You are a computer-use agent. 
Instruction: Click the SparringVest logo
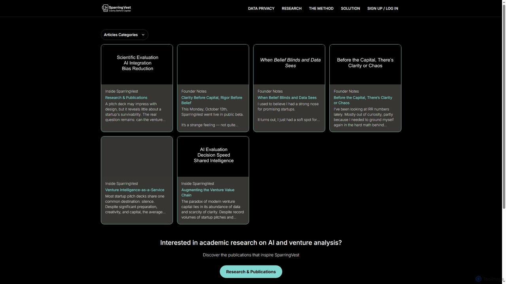(x=116, y=8)
